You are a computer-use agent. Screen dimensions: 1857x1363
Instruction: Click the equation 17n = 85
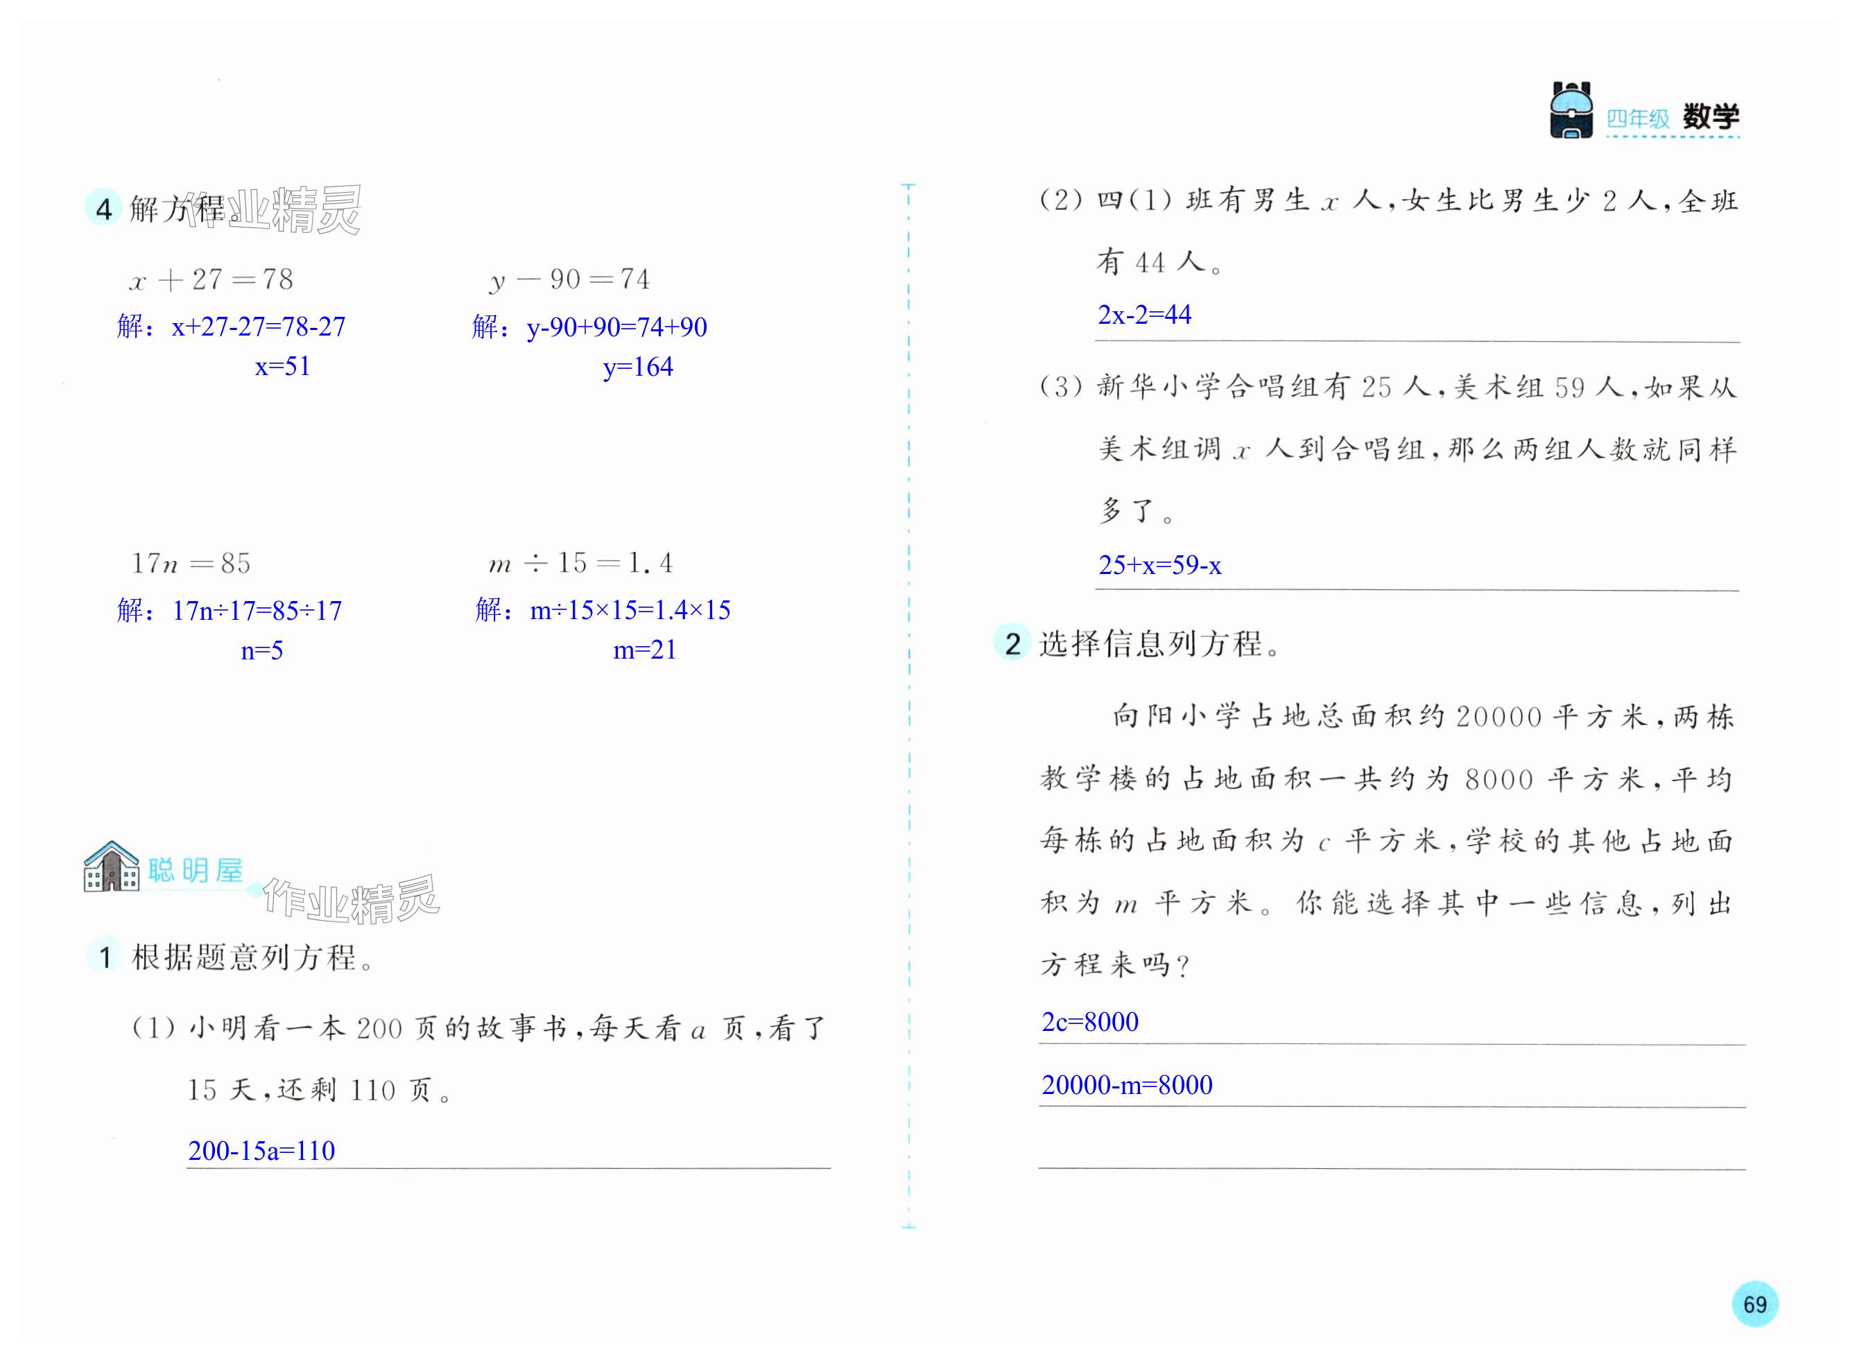(191, 564)
